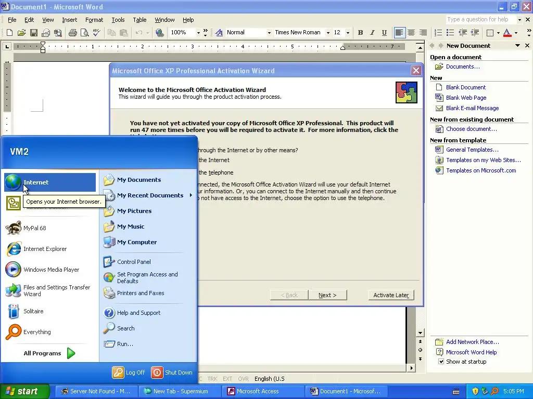This screenshot has height=399, width=533.
Task: Open the Edit menu
Action: (29, 20)
